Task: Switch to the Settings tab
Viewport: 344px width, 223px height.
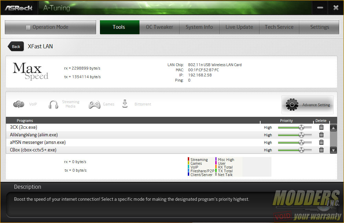Action: [319, 27]
